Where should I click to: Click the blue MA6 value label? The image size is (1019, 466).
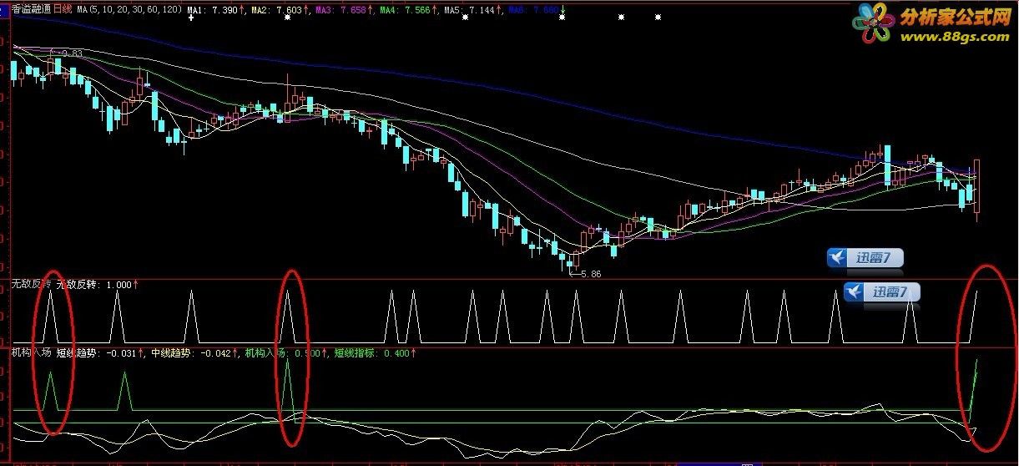pos(535,8)
